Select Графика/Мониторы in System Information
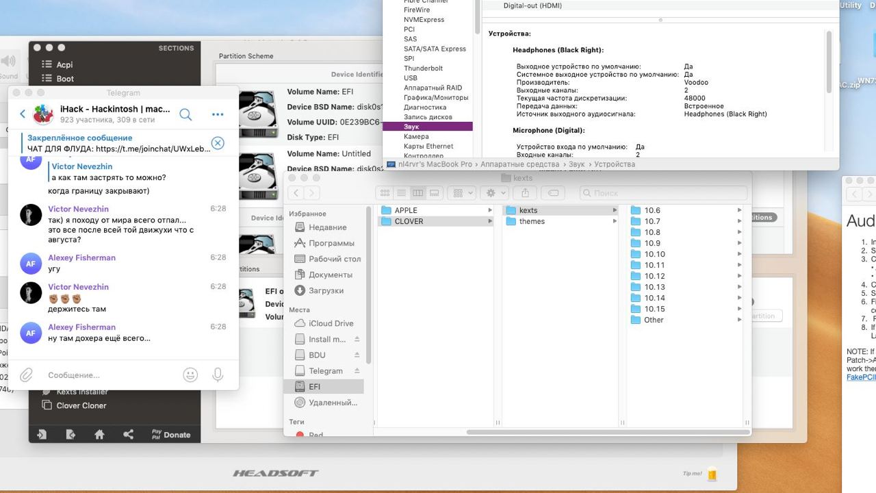 click(436, 97)
